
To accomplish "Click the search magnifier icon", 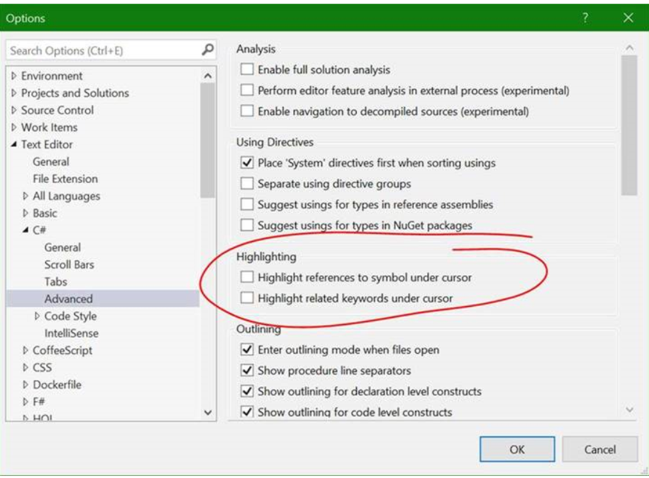I will click(208, 49).
